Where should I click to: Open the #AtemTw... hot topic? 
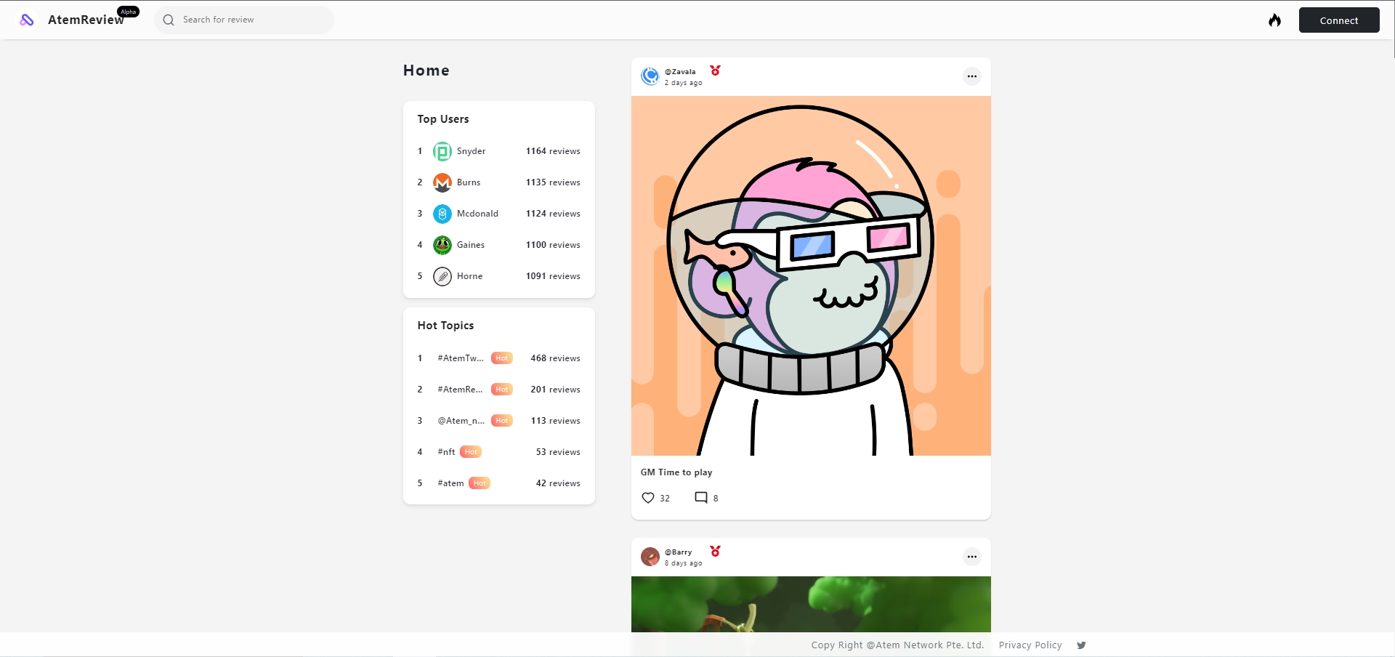pos(461,358)
